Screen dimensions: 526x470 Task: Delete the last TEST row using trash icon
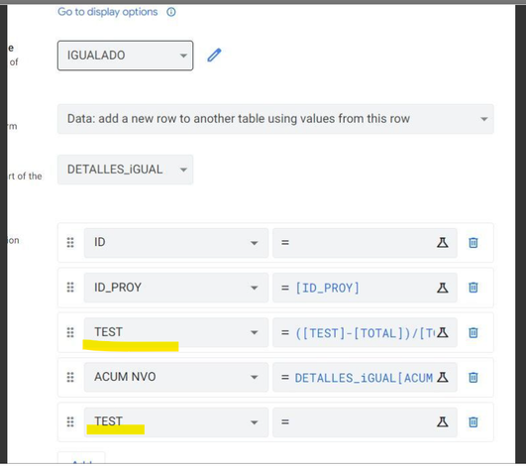(473, 422)
